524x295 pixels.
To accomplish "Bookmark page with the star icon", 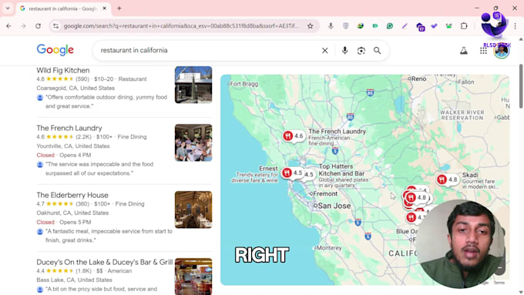I will 310,26.
